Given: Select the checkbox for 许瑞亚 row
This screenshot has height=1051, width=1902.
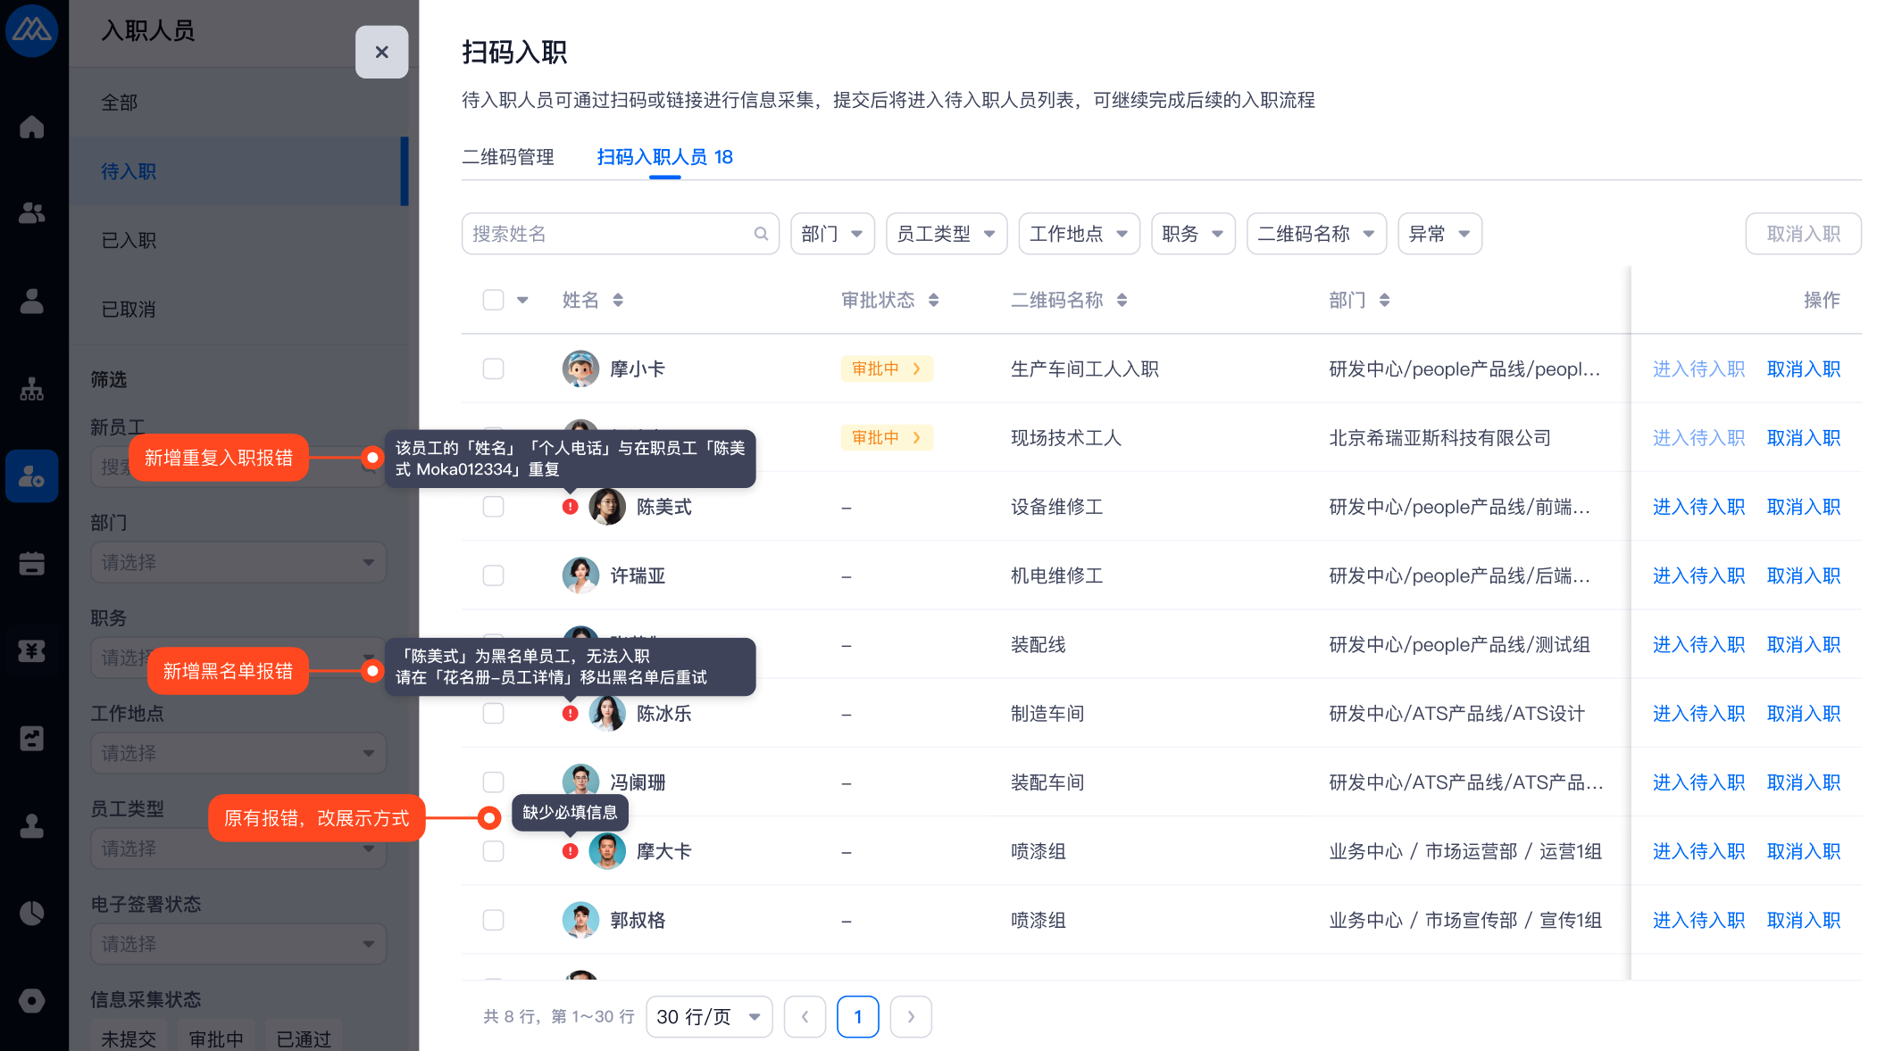Looking at the screenshot, I should coord(493,575).
